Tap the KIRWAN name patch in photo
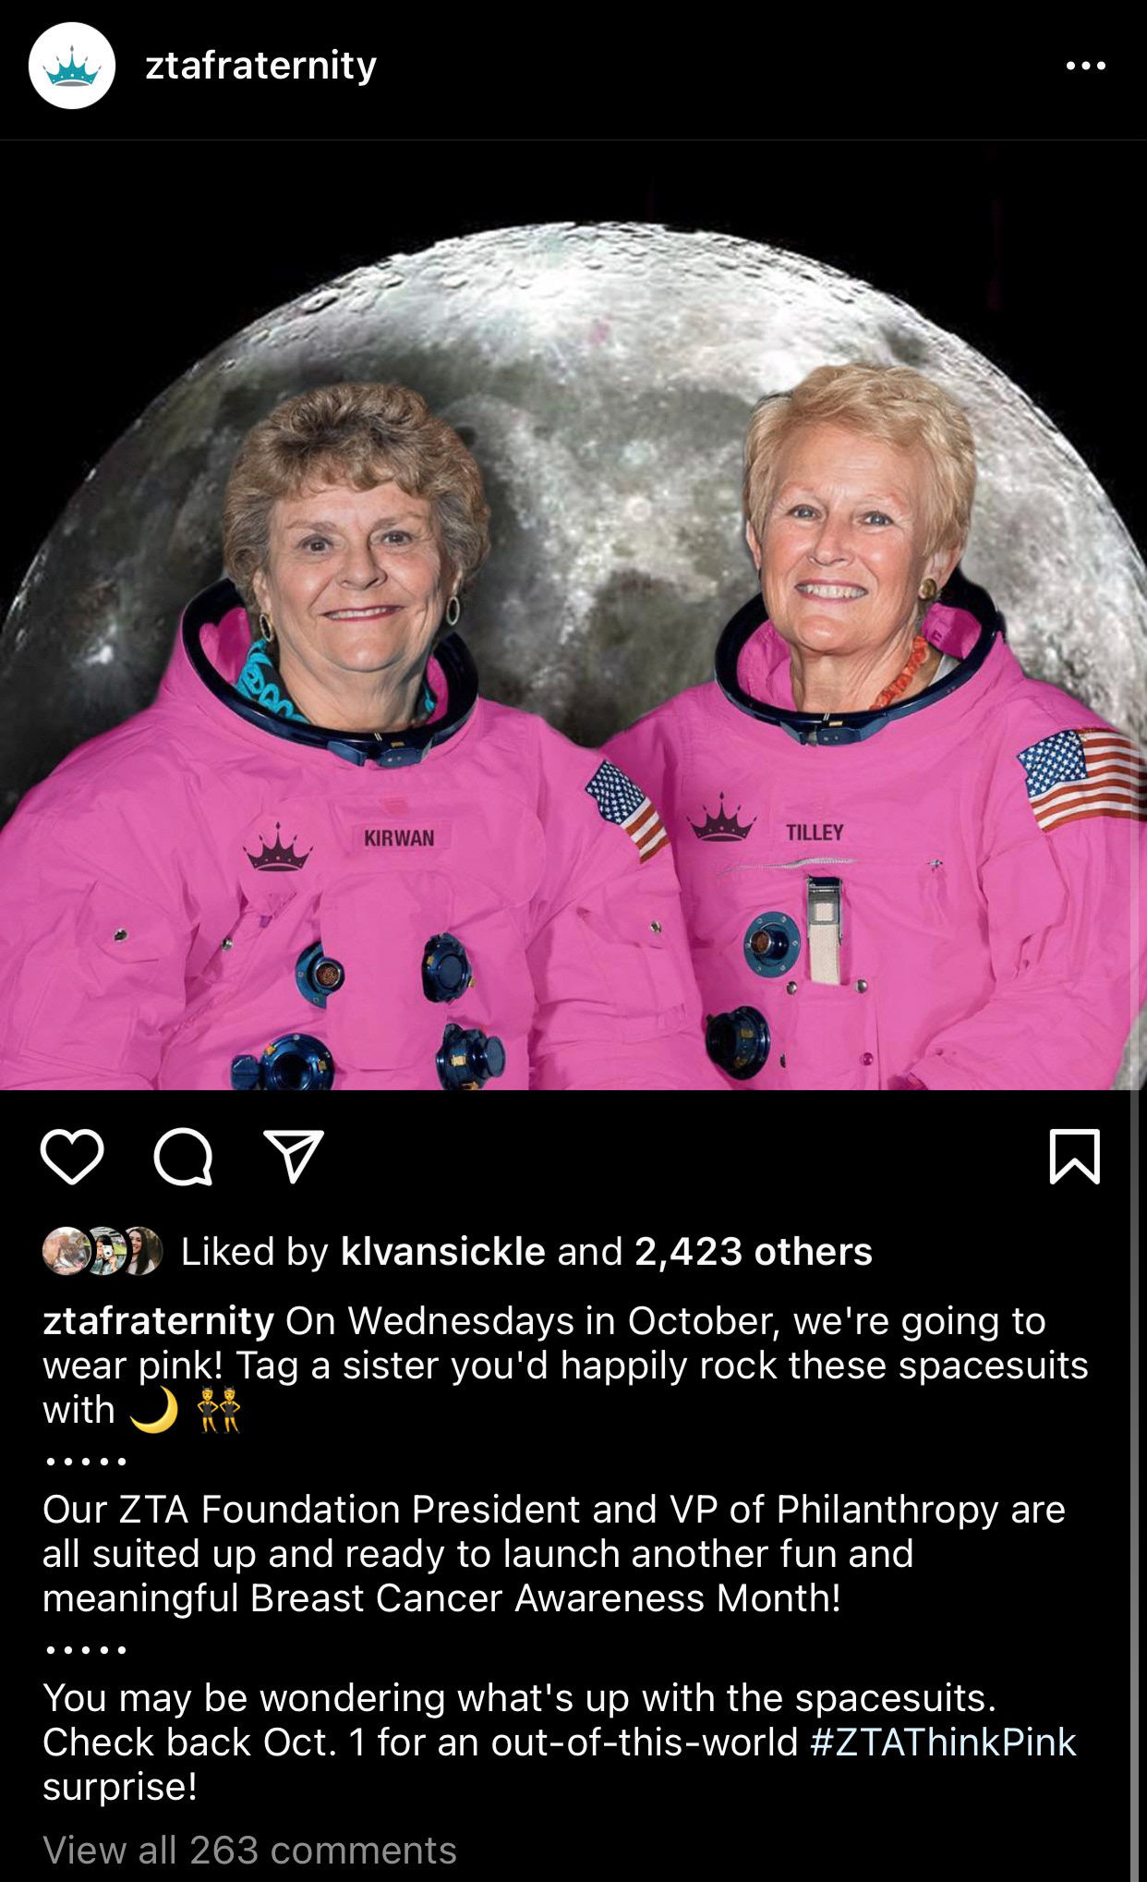Screen dimensions: 1147x1882 pos(399,838)
